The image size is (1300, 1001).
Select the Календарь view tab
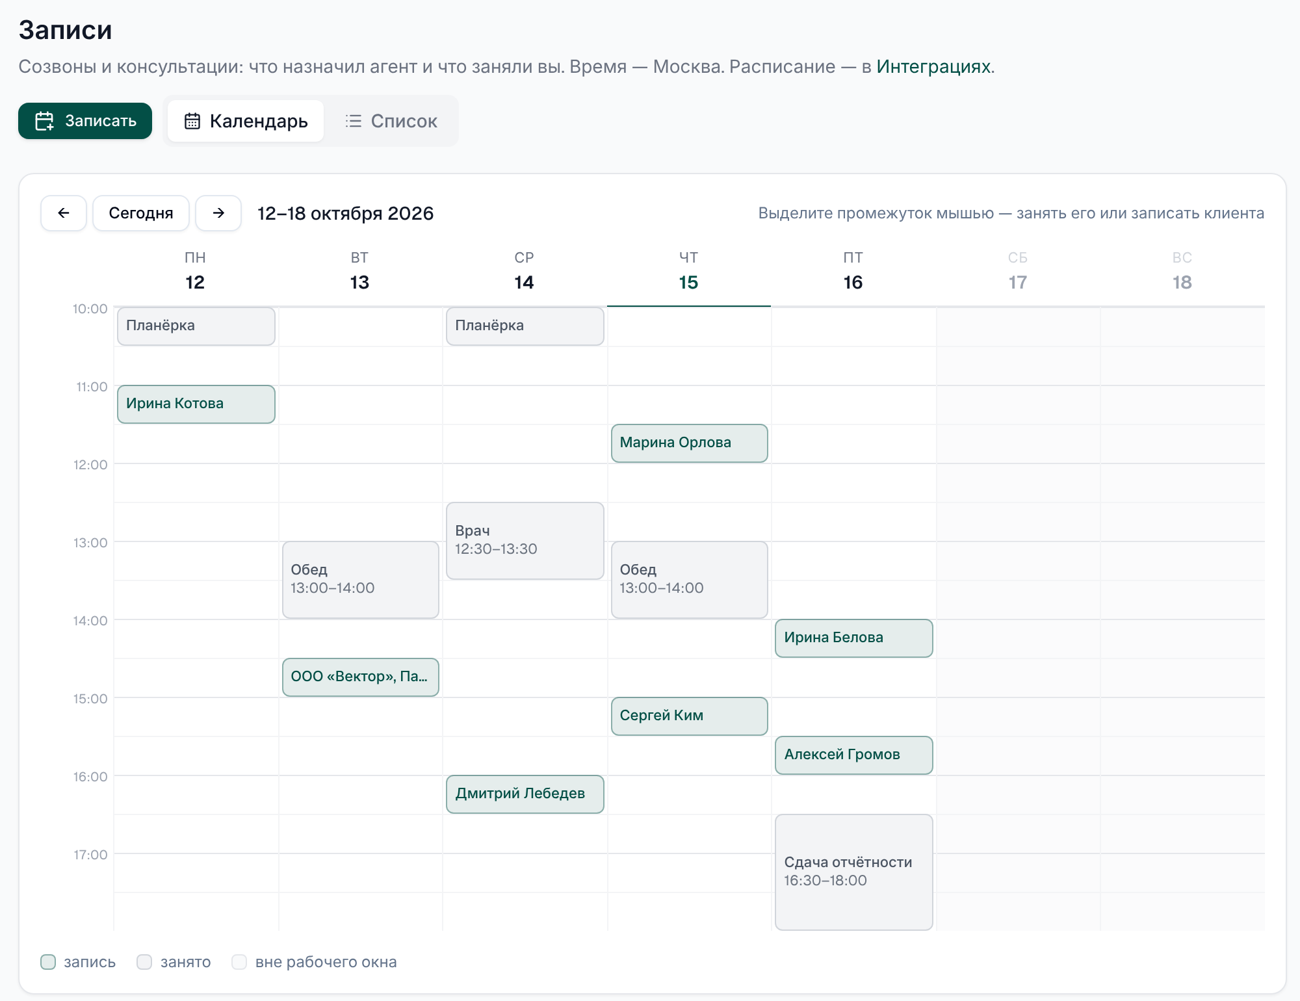246,121
